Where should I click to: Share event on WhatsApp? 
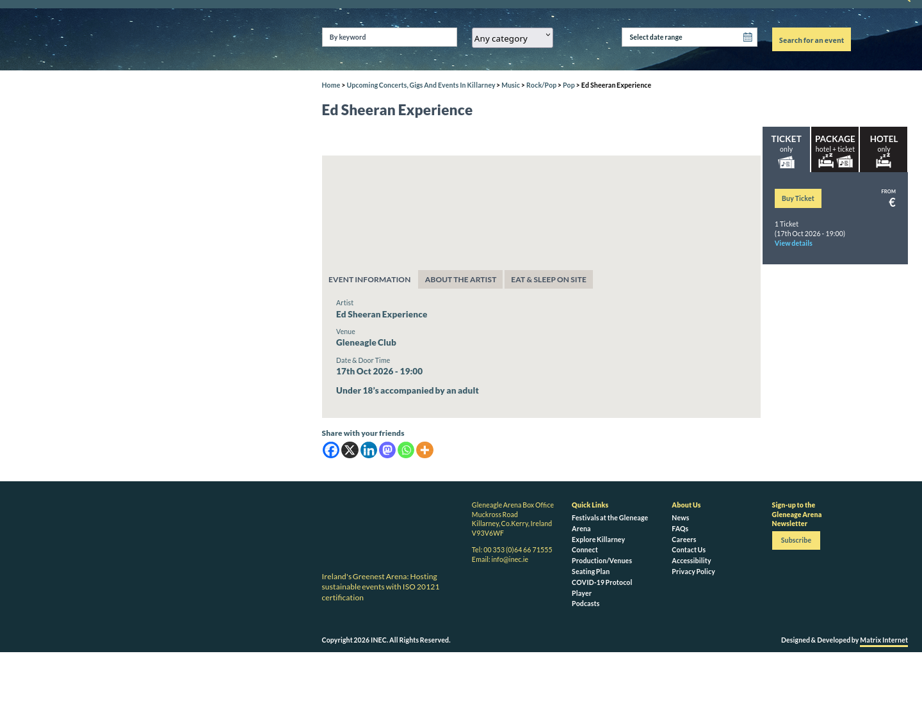pos(406,450)
